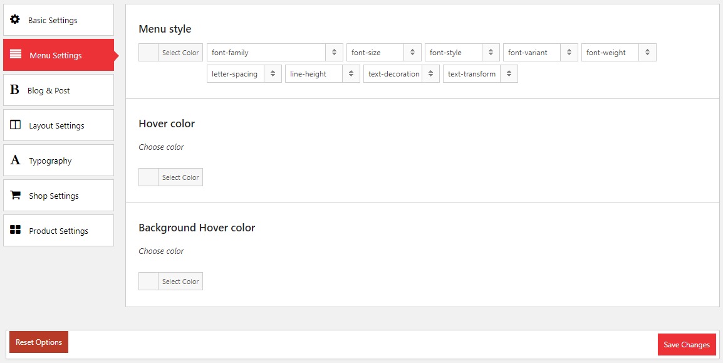Click the Typography letter A icon

[16, 160]
